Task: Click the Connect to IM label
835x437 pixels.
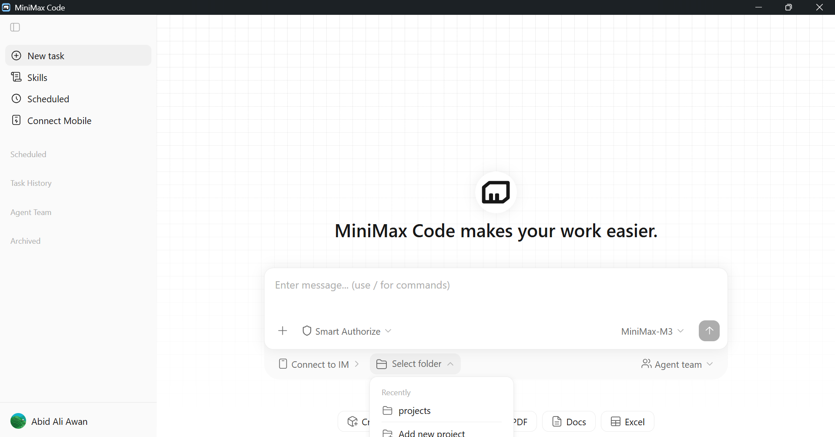Action: 320,364
